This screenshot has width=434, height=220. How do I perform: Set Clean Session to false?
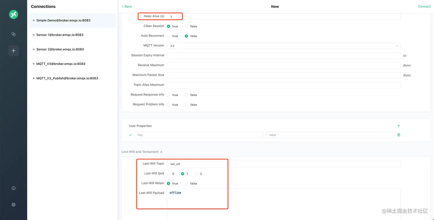pyautogui.click(x=186, y=26)
